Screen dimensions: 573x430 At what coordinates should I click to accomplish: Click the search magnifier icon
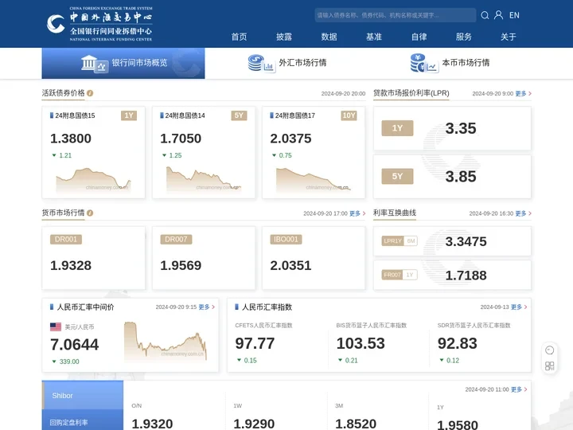click(485, 15)
